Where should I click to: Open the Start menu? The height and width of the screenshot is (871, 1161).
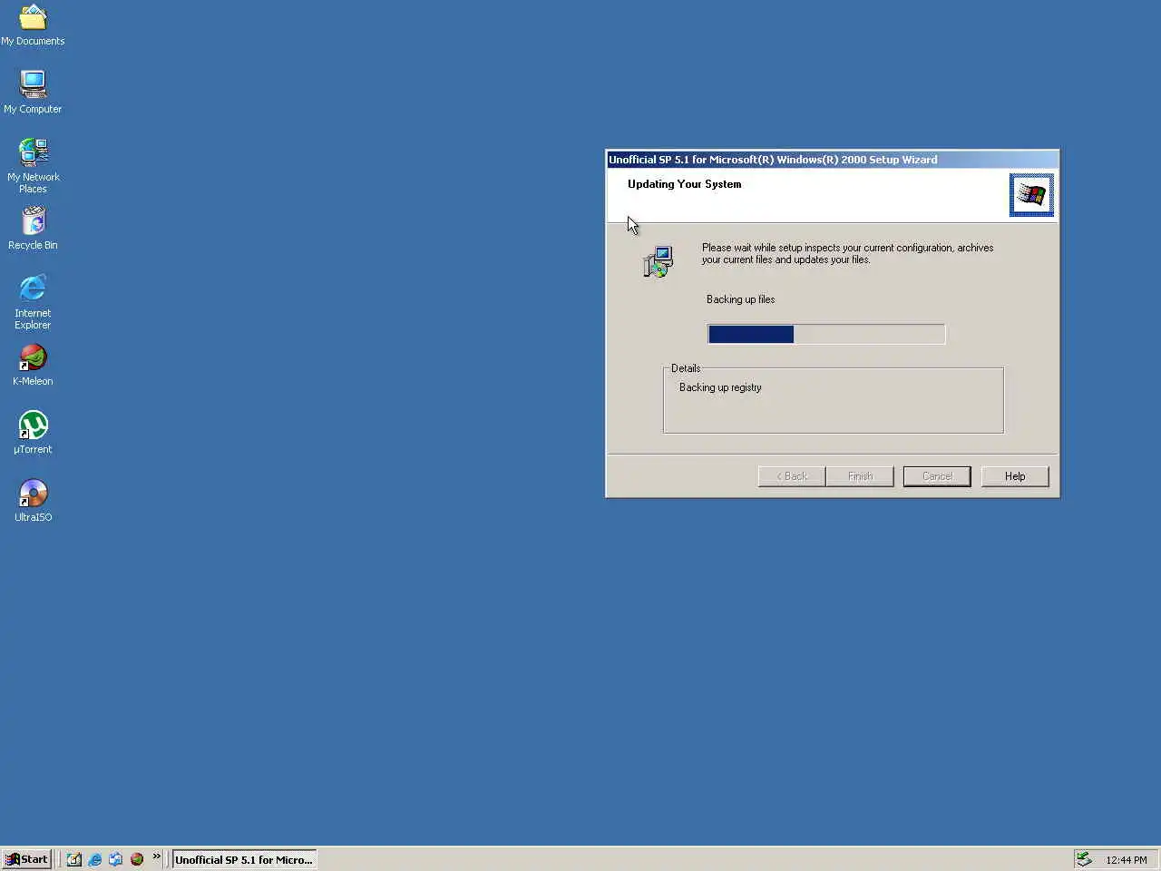click(x=26, y=859)
